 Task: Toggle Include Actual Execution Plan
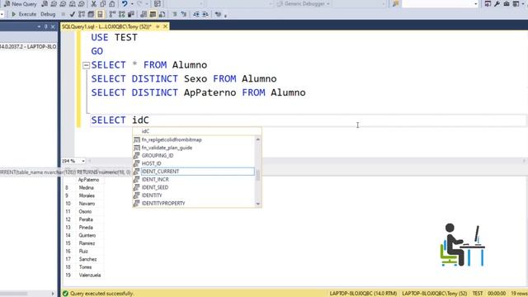click(112, 14)
